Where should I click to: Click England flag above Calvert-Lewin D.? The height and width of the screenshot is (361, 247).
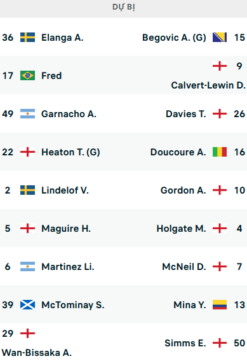coord(220,66)
